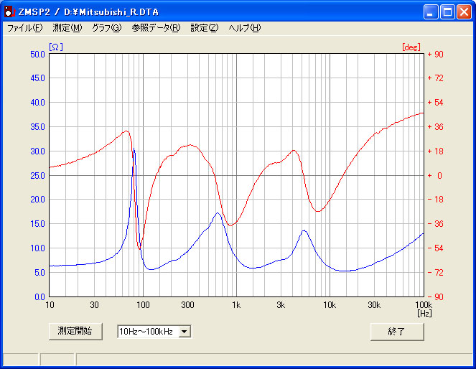This screenshot has width=476, height=369.
Task: Open the 測定(M) menu
Action: tap(67, 28)
